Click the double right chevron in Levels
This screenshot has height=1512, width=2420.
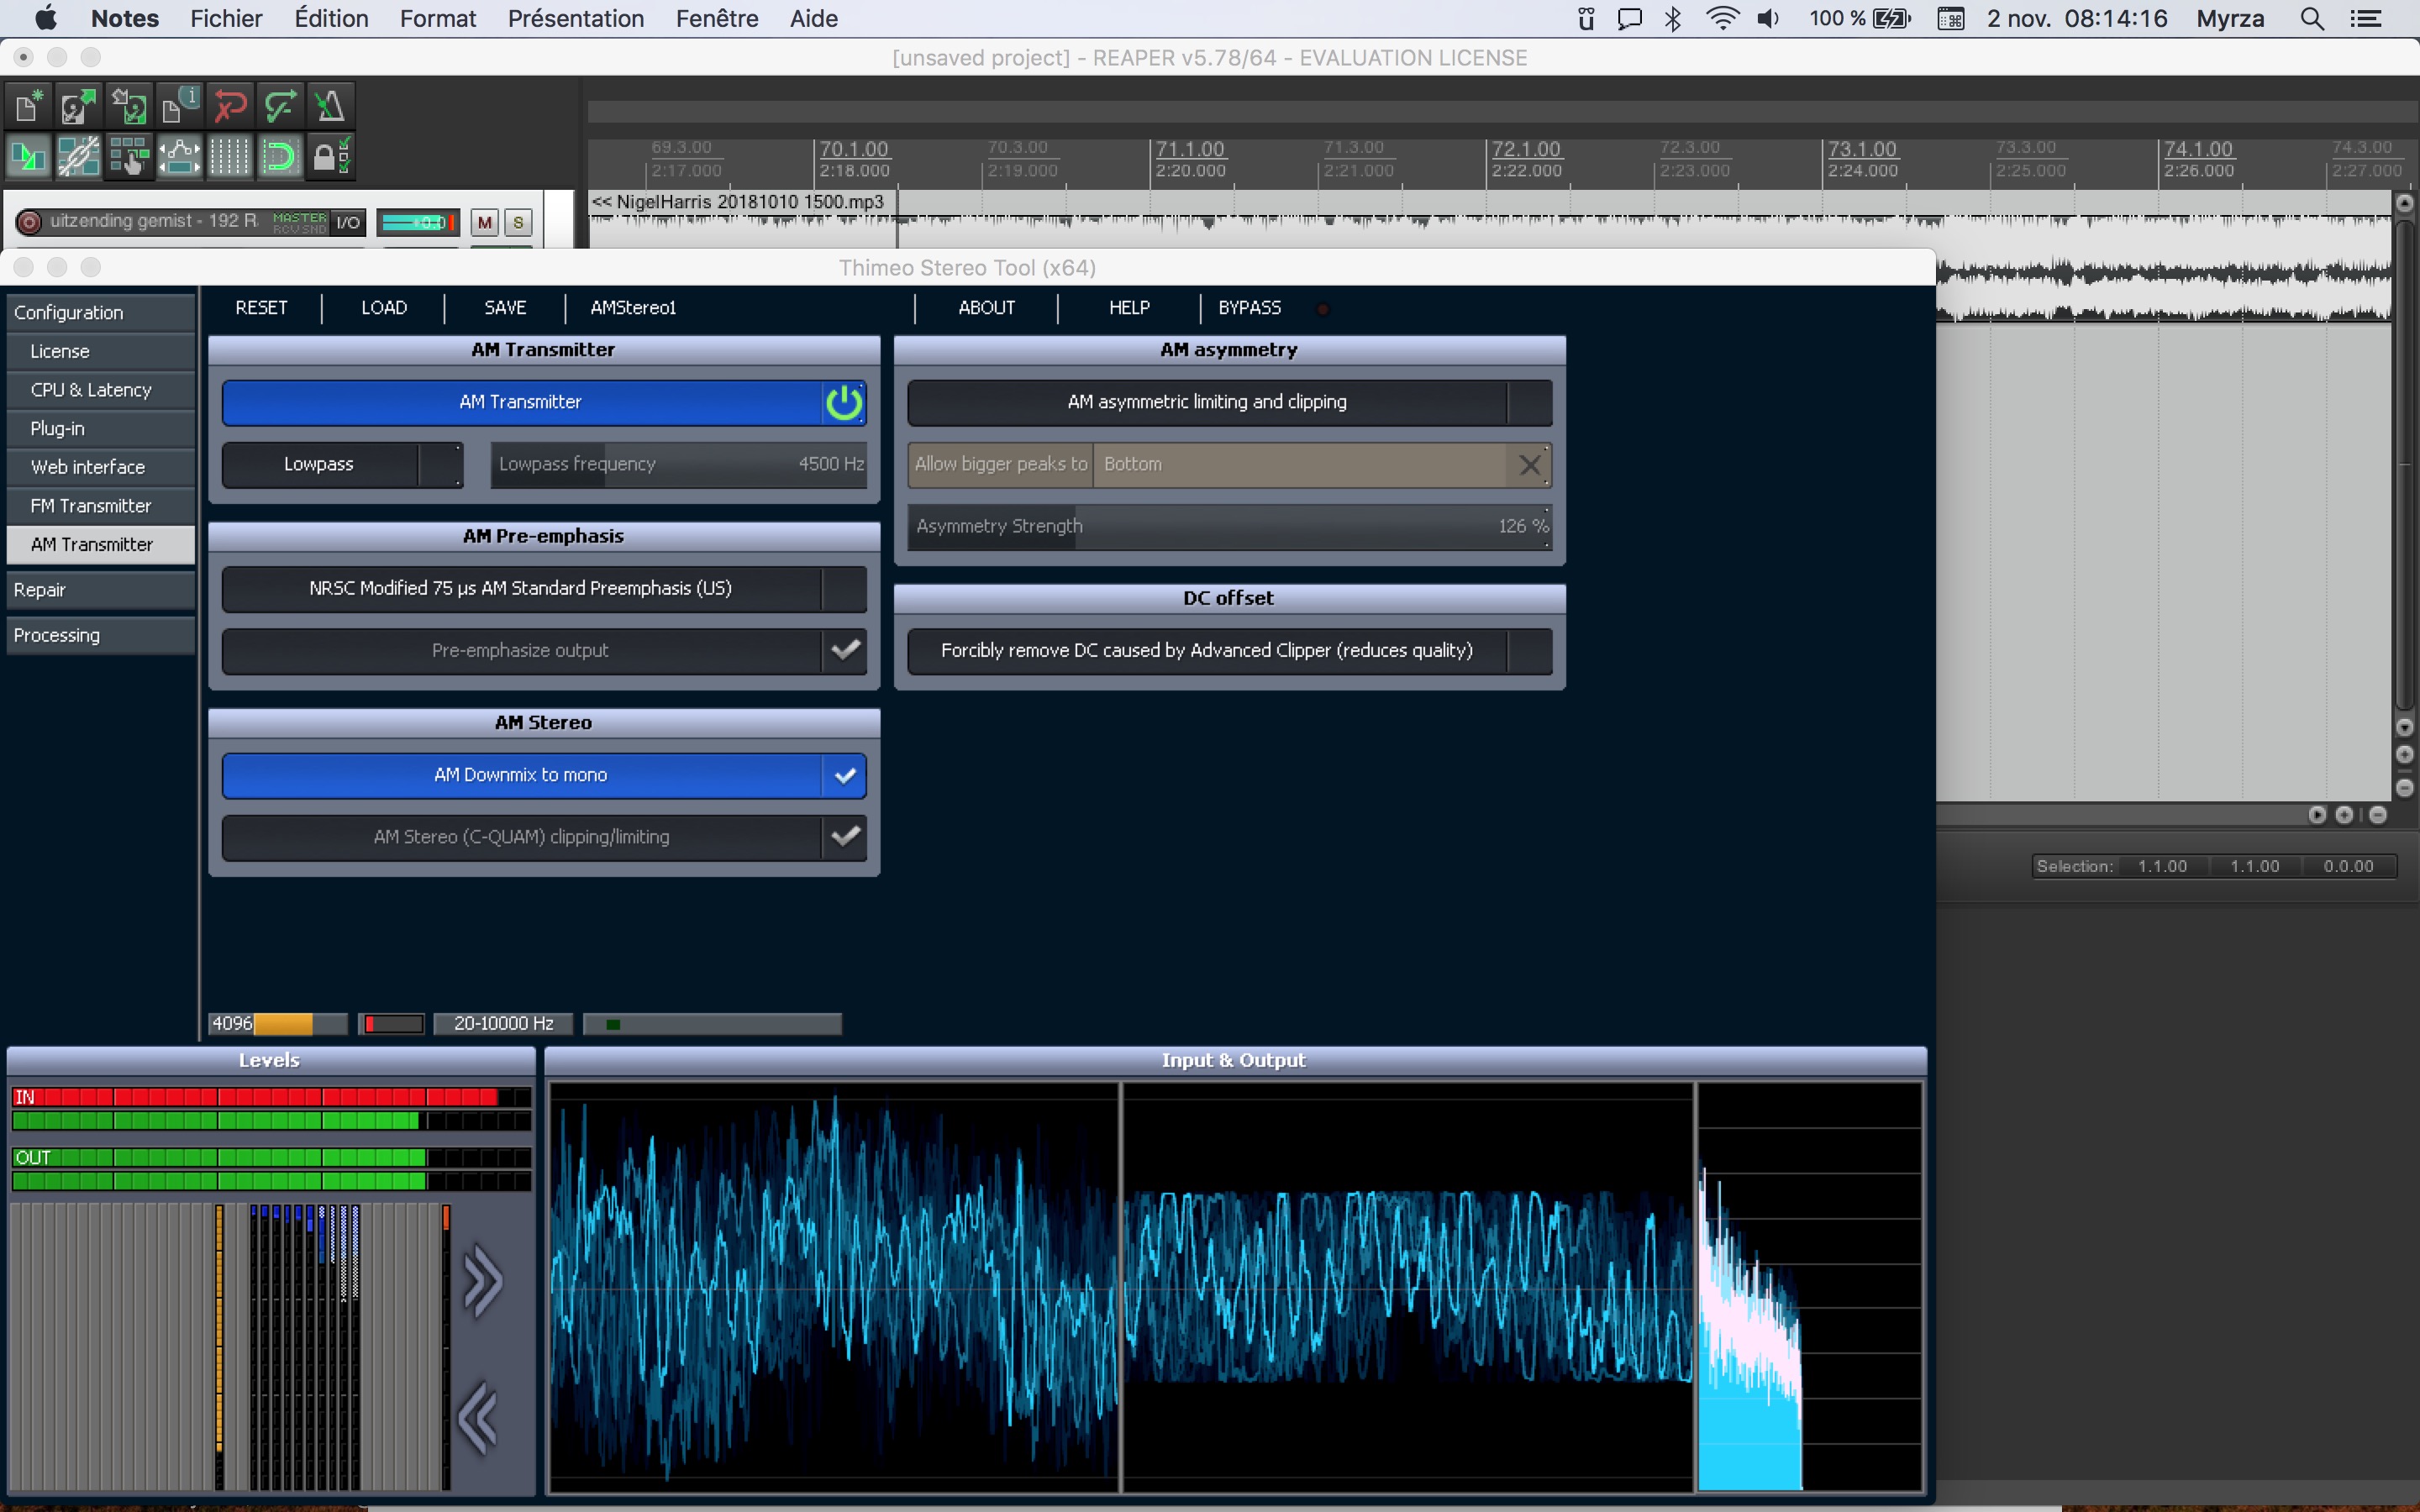click(483, 1280)
